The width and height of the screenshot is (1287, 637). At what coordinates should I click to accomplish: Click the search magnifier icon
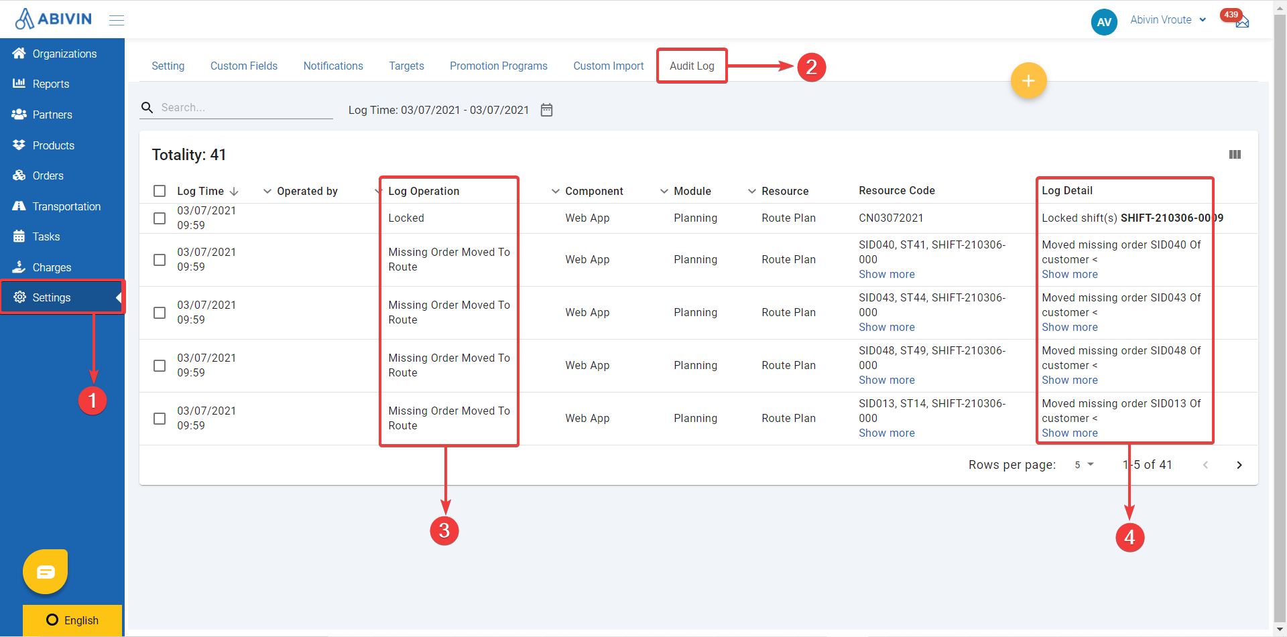click(147, 107)
